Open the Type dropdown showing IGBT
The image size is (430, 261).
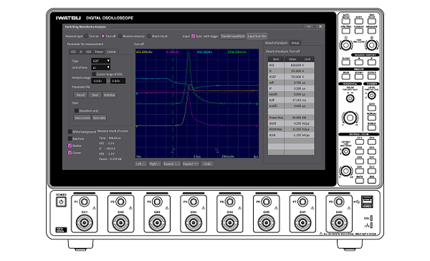[x=100, y=61]
